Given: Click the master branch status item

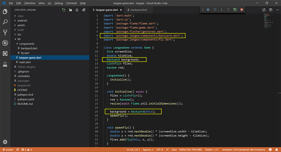Looking at the screenshot, I should [8, 150].
